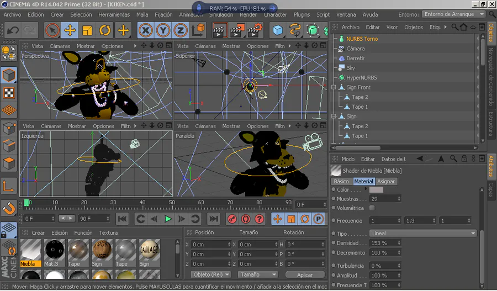Open the Tamaño dropdown in coordinates
The height and width of the screenshot is (291, 497).
coord(257,274)
